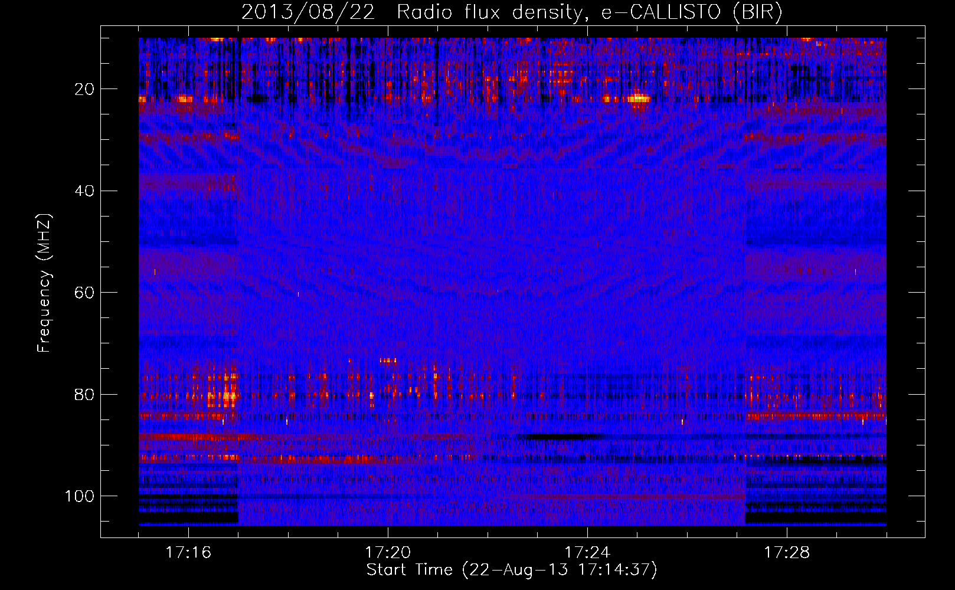Click the 'Start Time (22-Aug-13 17:14:37)' label
Screen dimensions: 955x590
click(x=512, y=570)
